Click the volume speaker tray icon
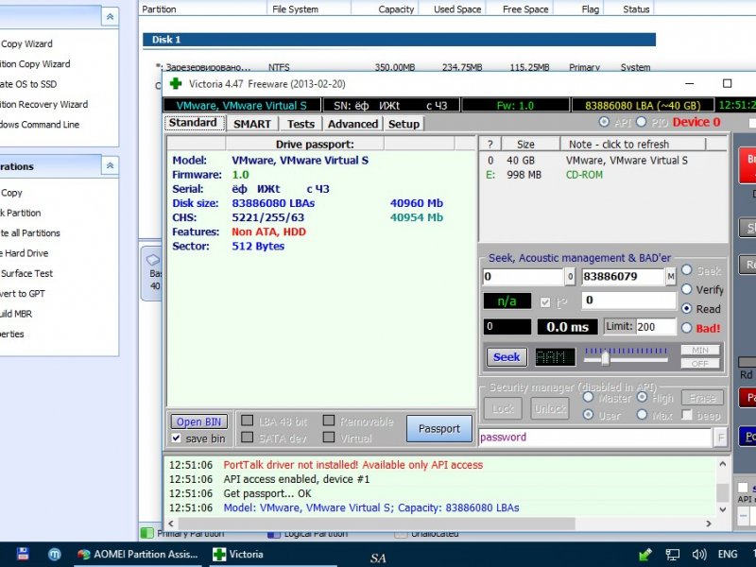The image size is (756, 567). [x=699, y=555]
